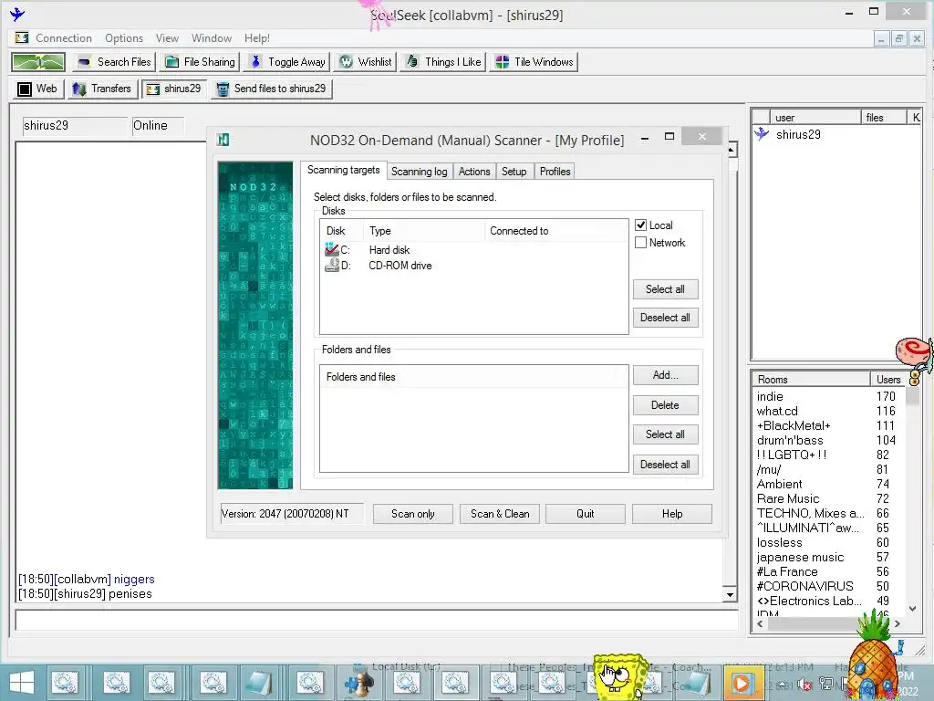
Task: Select the #La France room
Action: (x=787, y=571)
